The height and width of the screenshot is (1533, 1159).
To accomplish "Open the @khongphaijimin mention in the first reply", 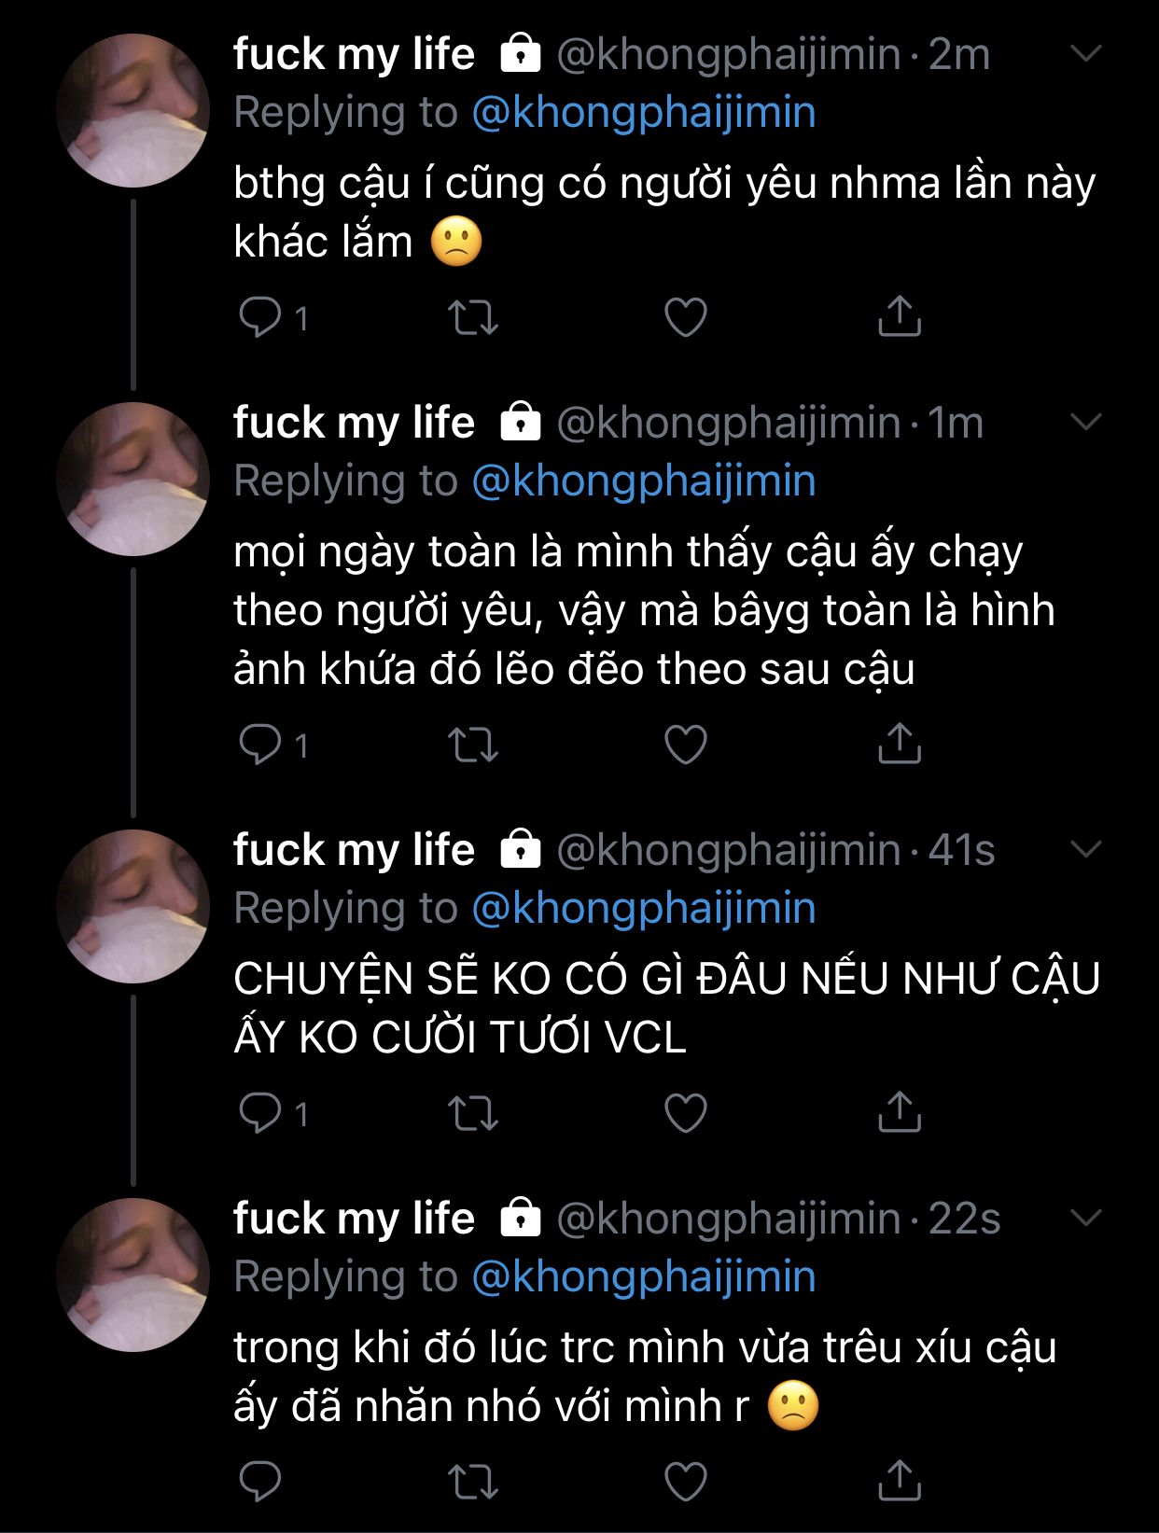I will tap(644, 113).
